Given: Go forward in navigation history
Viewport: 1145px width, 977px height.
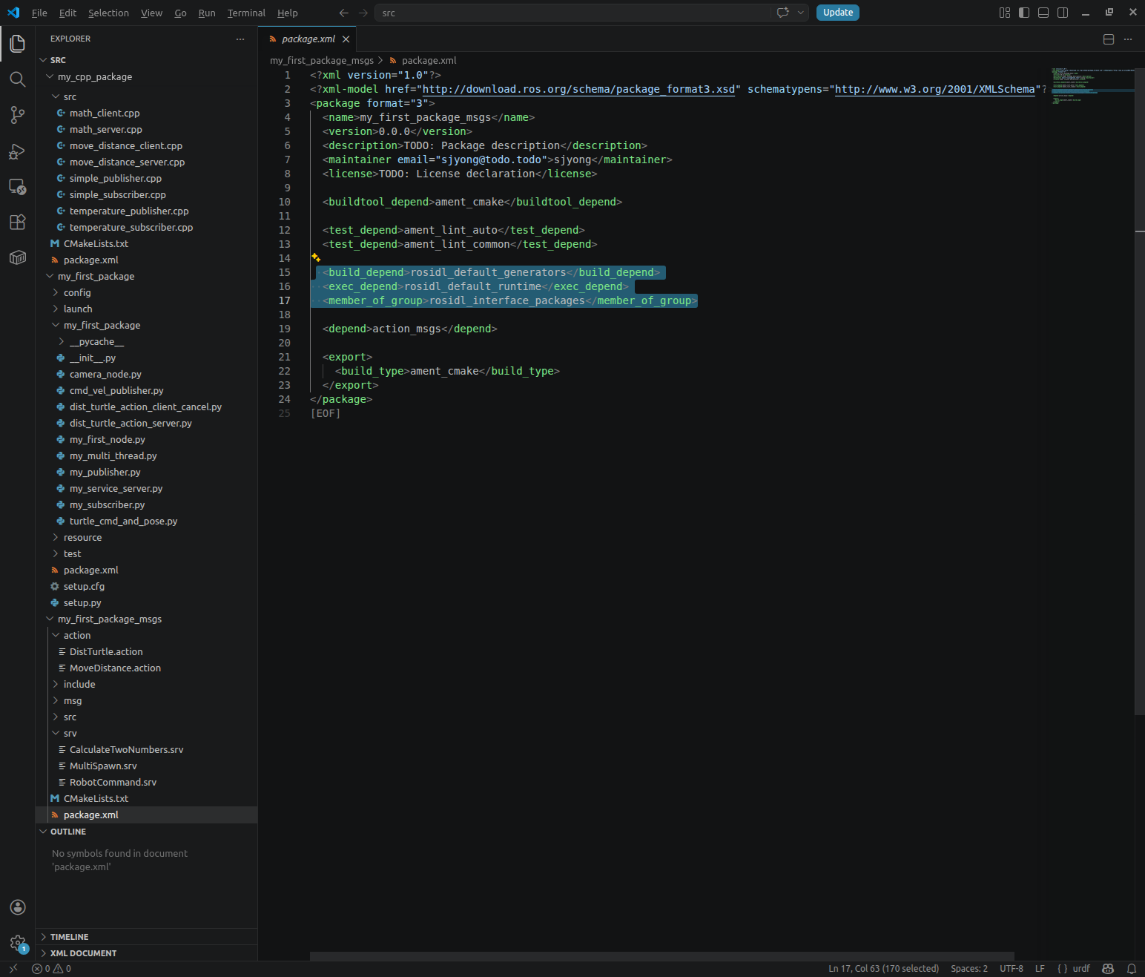Looking at the screenshot, I should (363, 13).
